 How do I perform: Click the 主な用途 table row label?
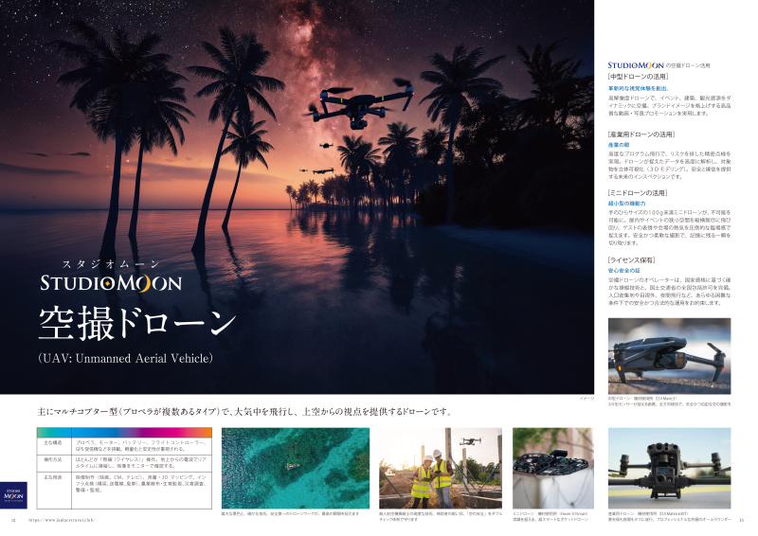(53, 477)
